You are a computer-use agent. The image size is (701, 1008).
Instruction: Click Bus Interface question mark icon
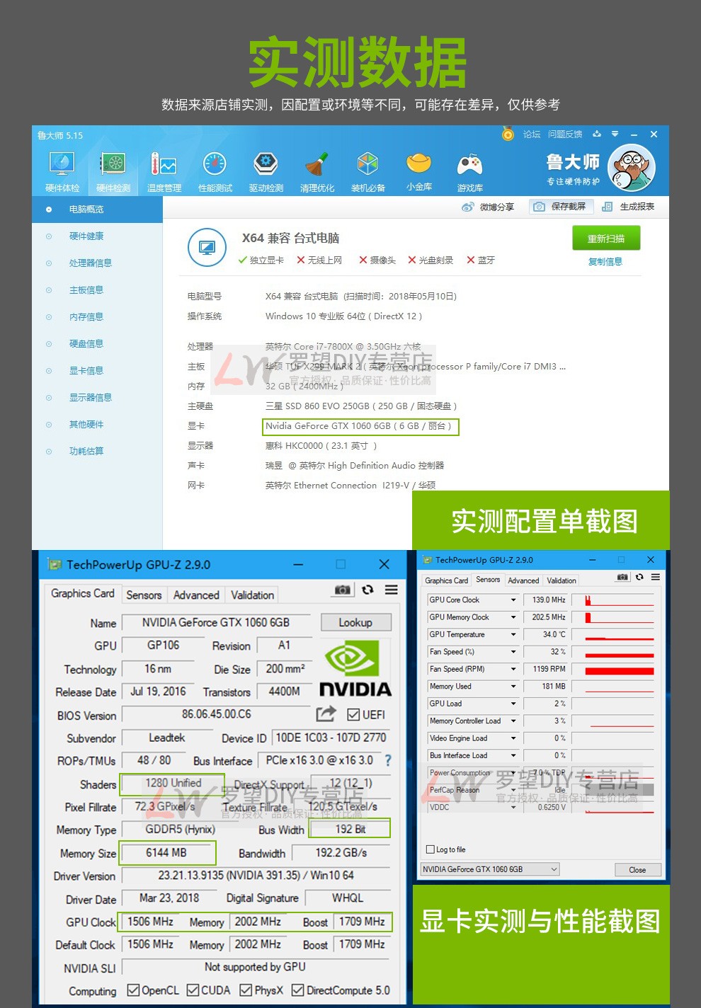point(387,760)
